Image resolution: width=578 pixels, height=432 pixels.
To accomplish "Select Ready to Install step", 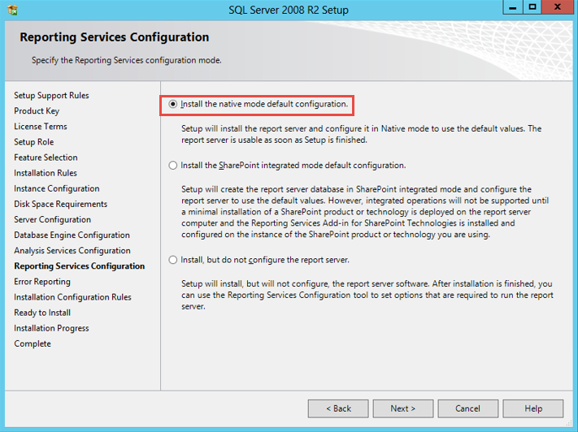I will coord(42,313).
